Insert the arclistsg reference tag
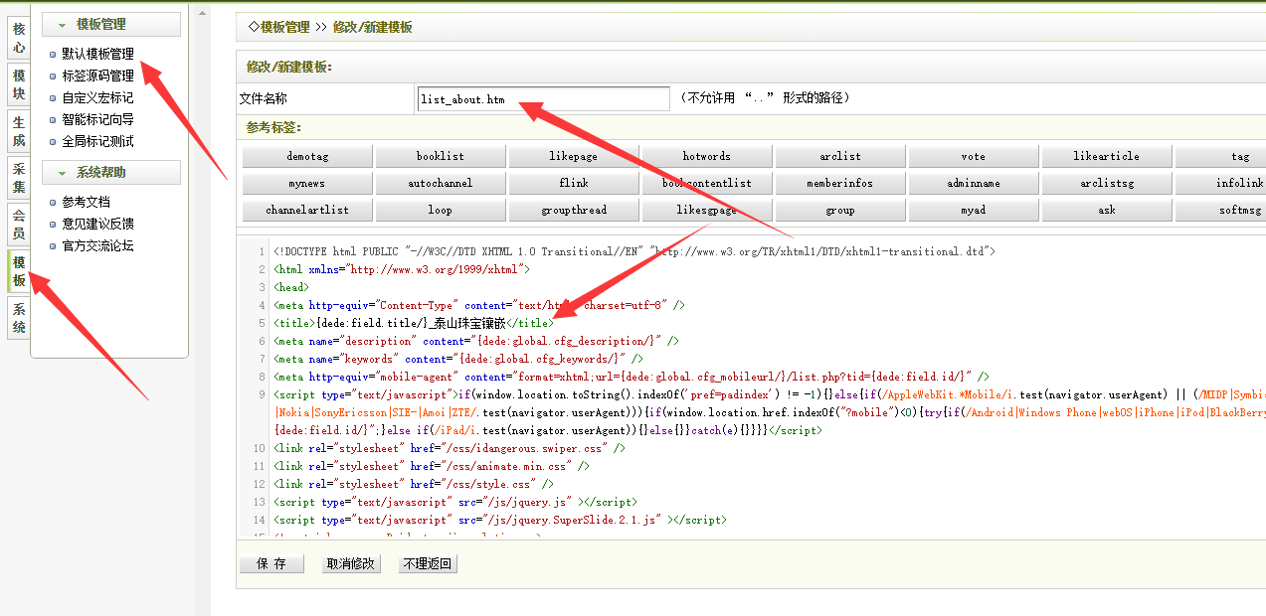 pos(1107,183)
